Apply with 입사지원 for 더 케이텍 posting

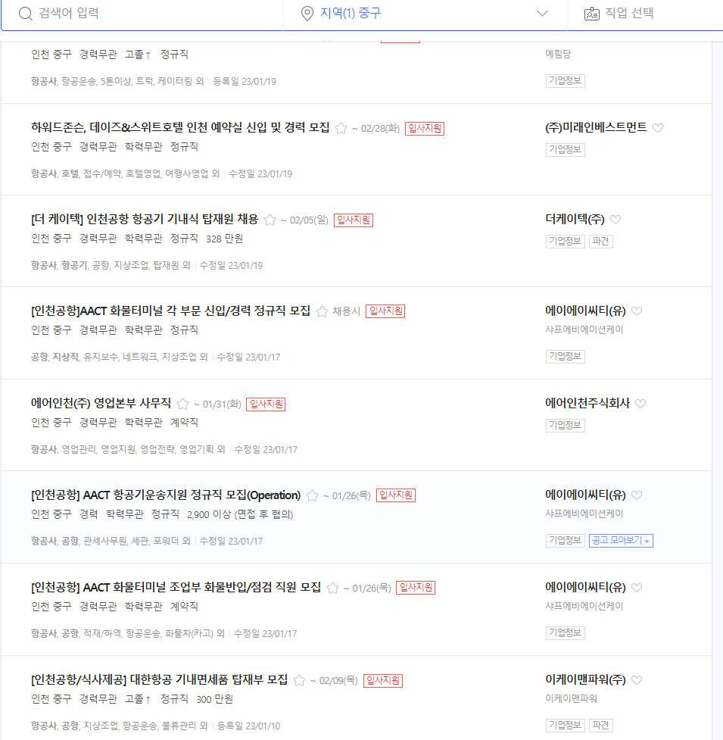click(354, 220)
